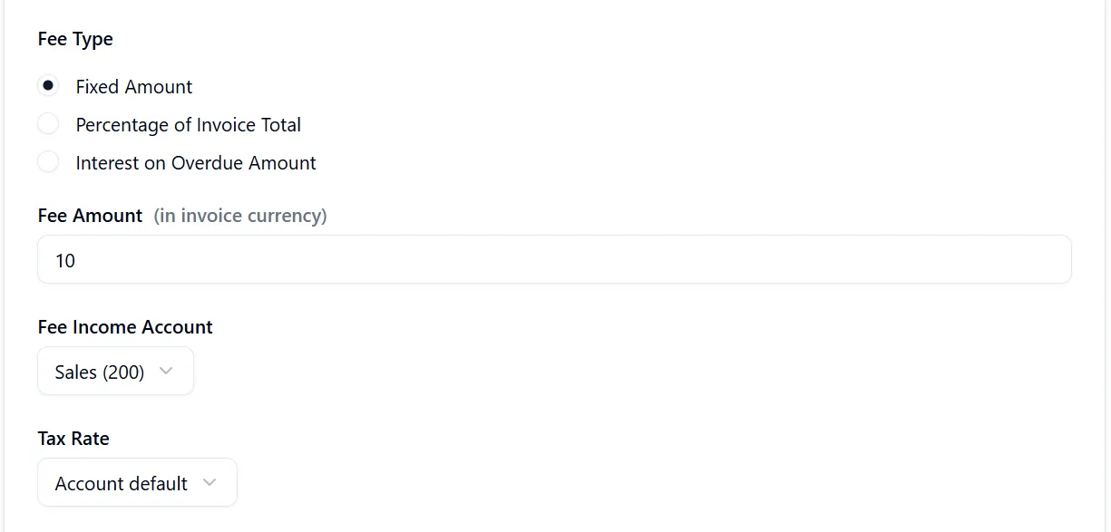
Task: Click the Account default combo box
Action: click(x=137, y=482)
